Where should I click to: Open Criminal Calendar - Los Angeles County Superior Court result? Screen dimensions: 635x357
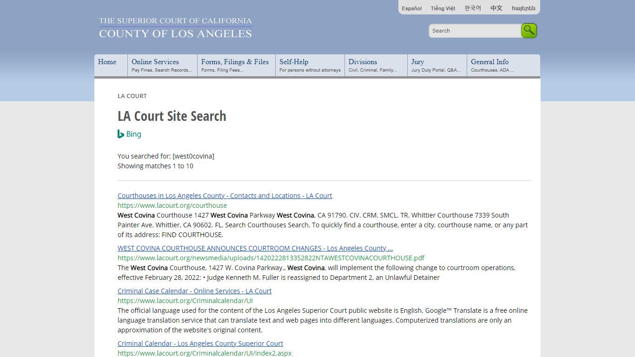[200, 344]
